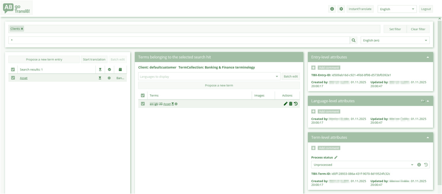Click the info icon in top header
Screen dimensions: 442x194
(332, 9)
